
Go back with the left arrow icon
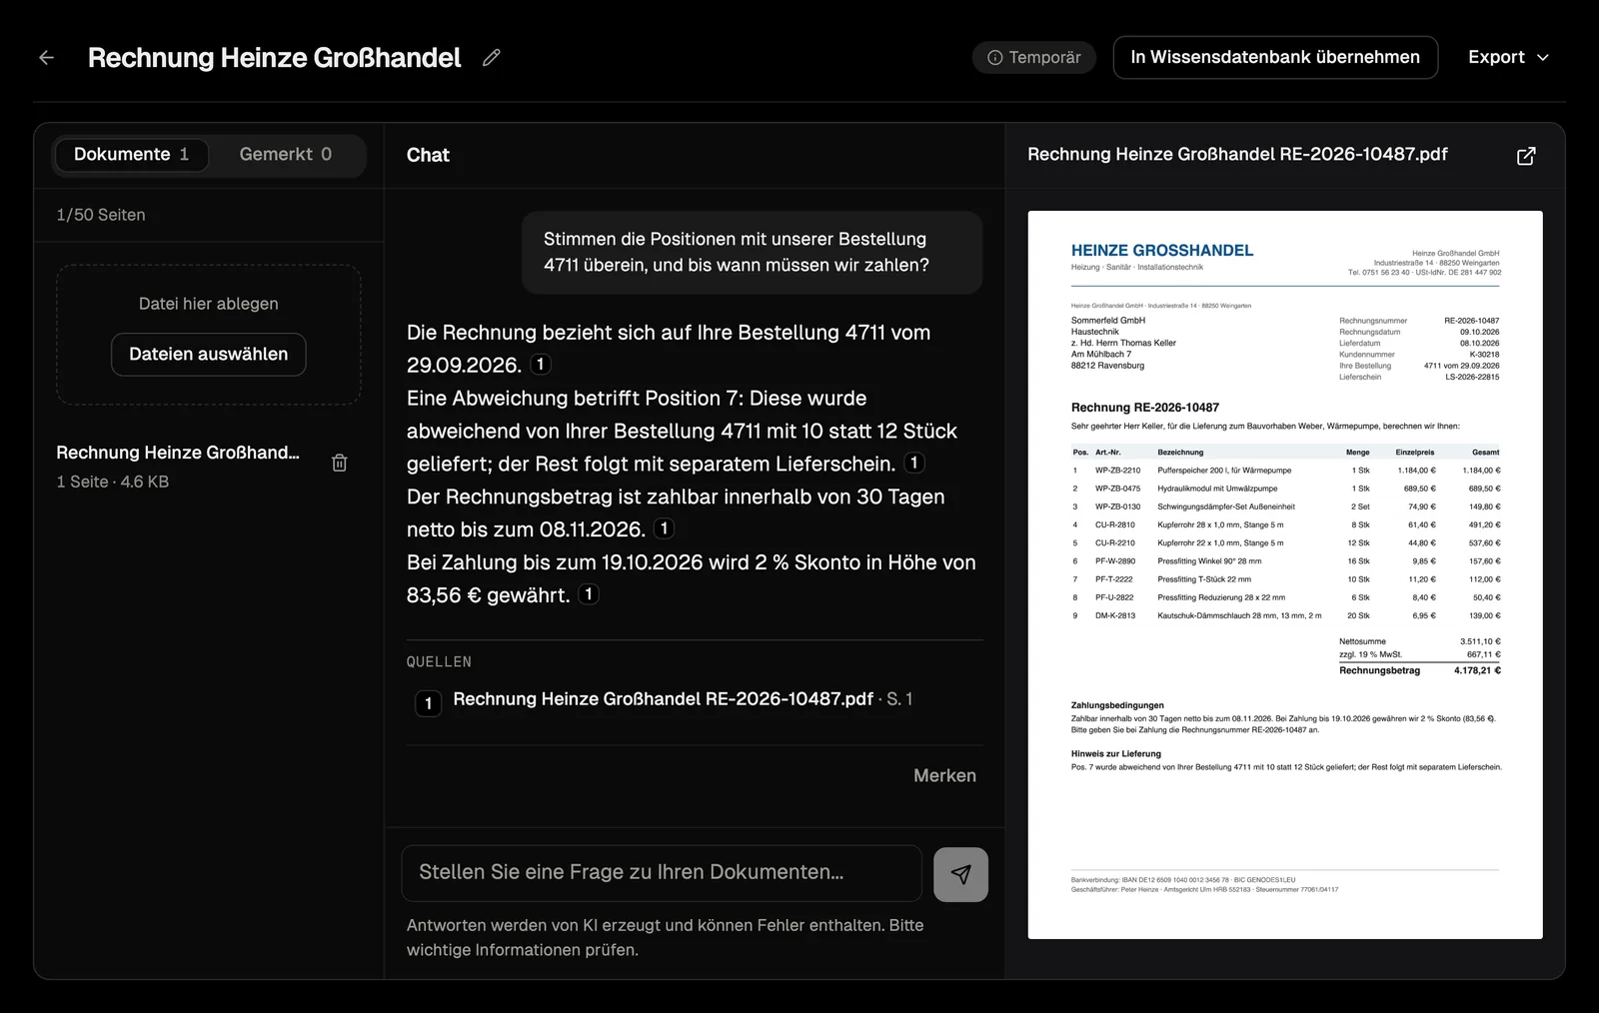[46, 58]
